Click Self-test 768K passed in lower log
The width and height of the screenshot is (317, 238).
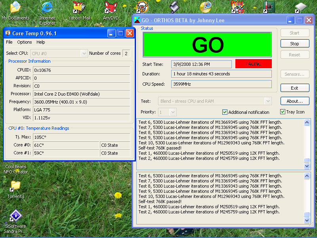pos(160,202)
